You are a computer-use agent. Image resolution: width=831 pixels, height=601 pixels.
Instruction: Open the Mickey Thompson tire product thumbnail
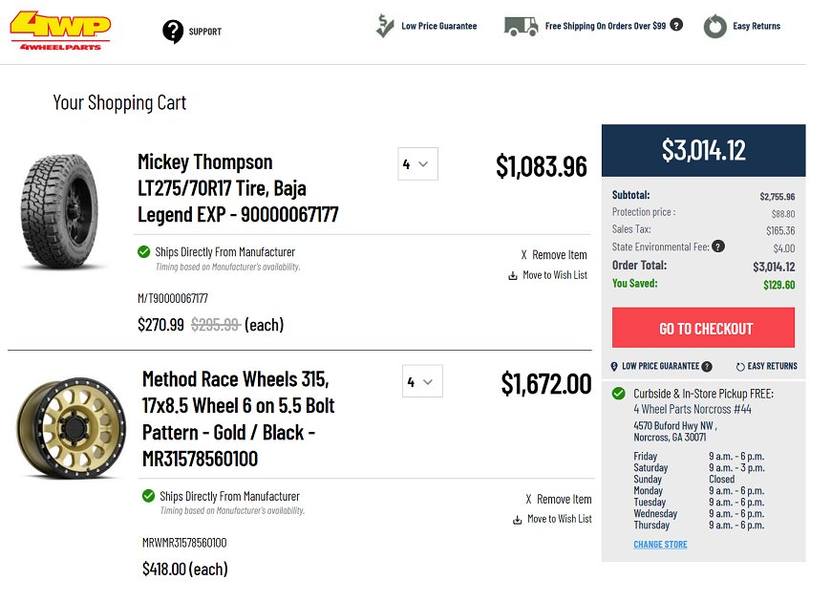(x=60, y=211)
